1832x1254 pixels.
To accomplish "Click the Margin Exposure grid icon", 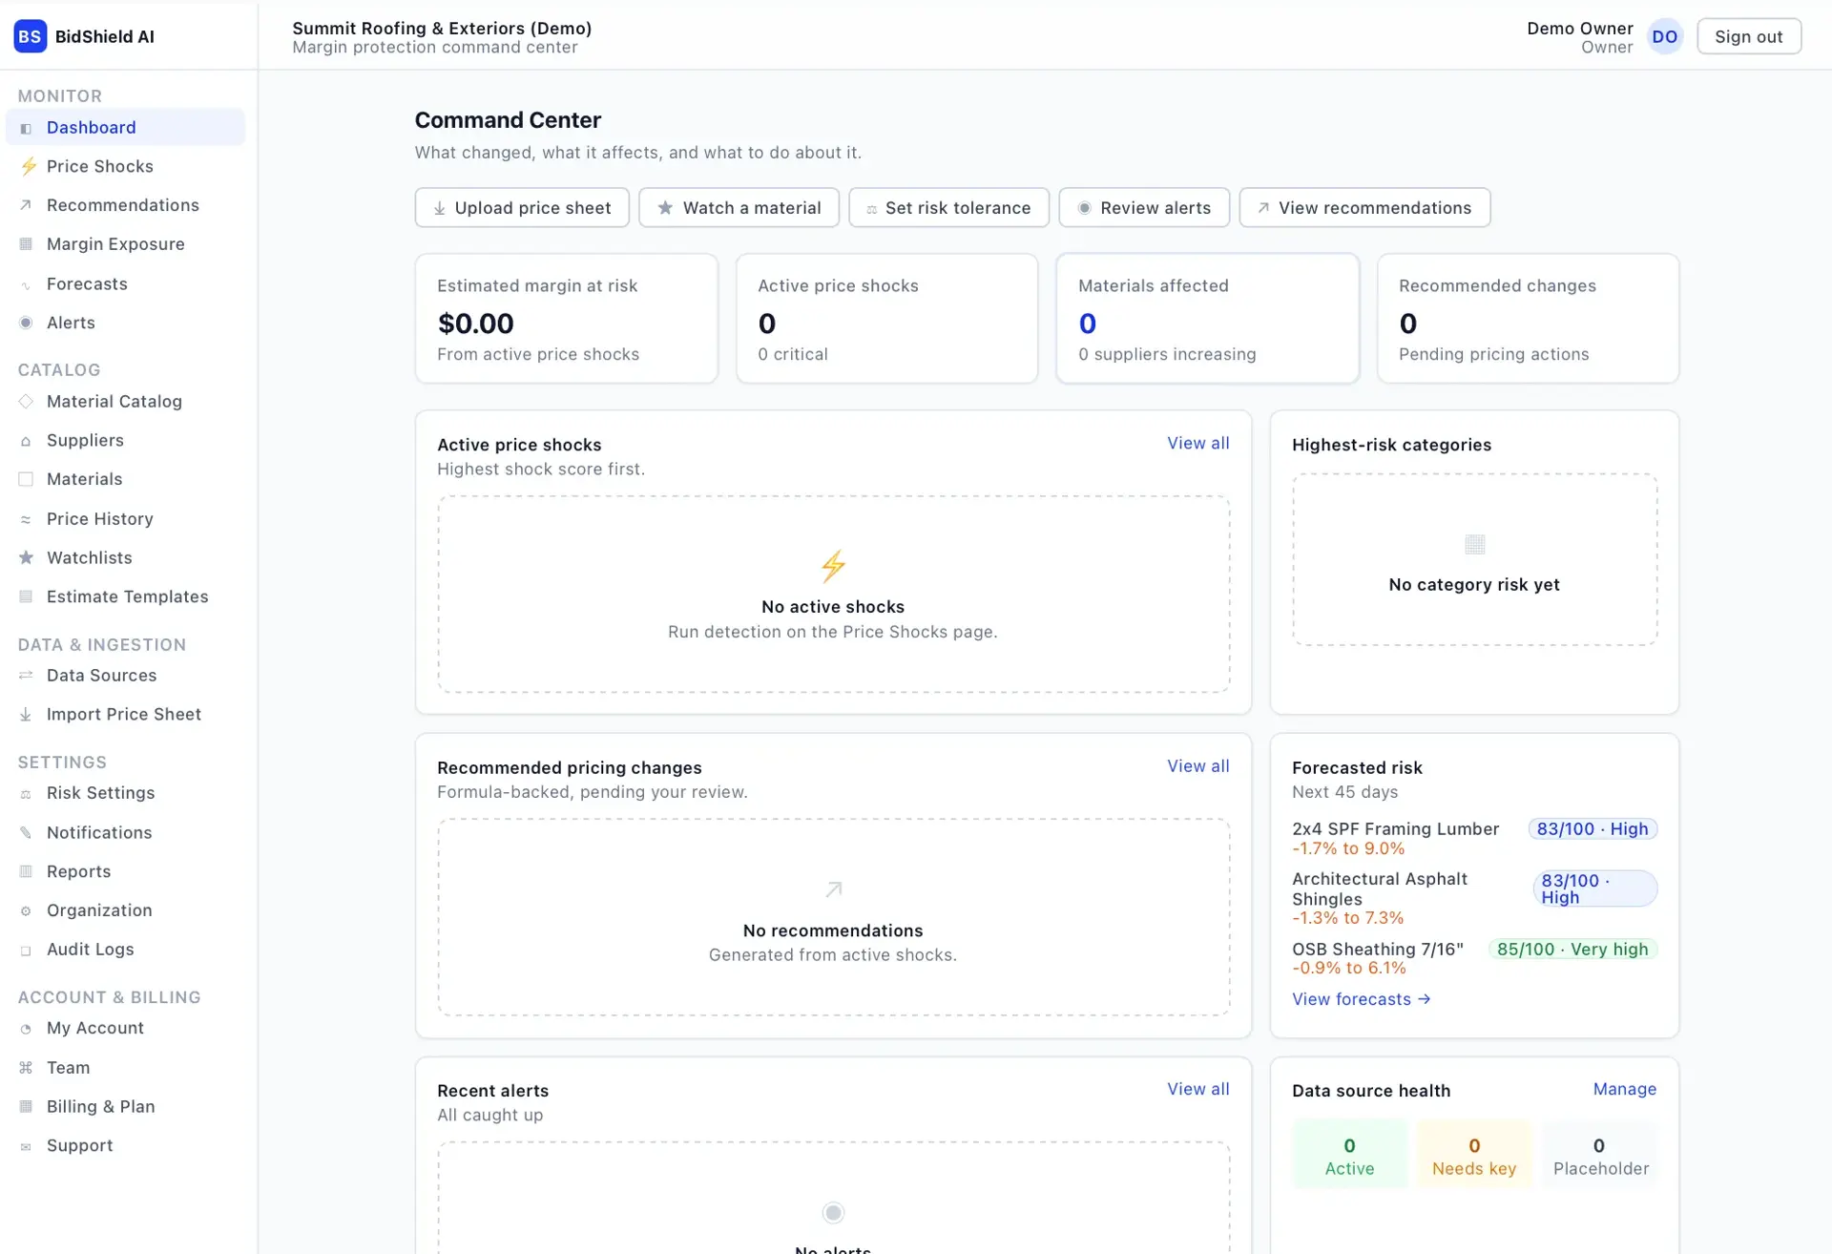I will [26, 244].
